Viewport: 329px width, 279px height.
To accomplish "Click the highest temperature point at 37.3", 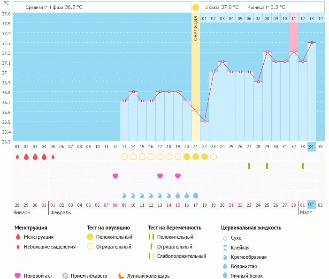I will pos(312,43).
